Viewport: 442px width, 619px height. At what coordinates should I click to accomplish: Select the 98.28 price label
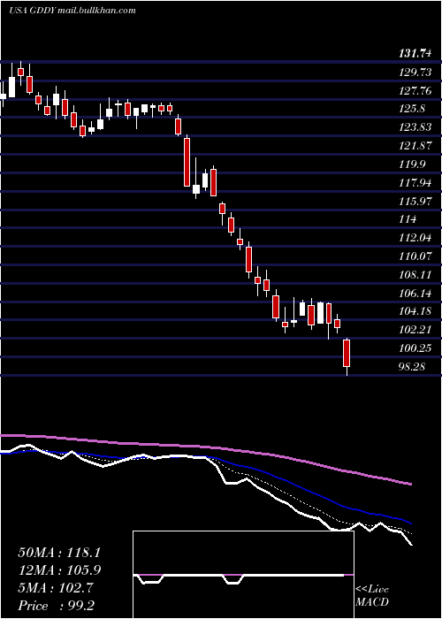coord(412,367)
